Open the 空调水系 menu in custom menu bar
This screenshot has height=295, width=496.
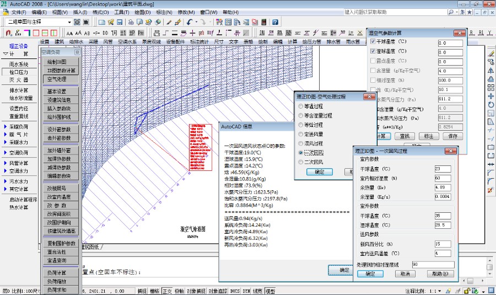click(128, 41)
